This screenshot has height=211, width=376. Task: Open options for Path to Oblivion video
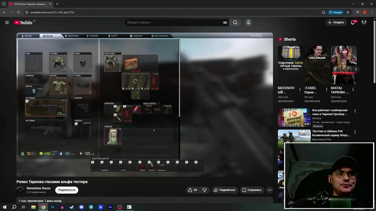point(355,132)
